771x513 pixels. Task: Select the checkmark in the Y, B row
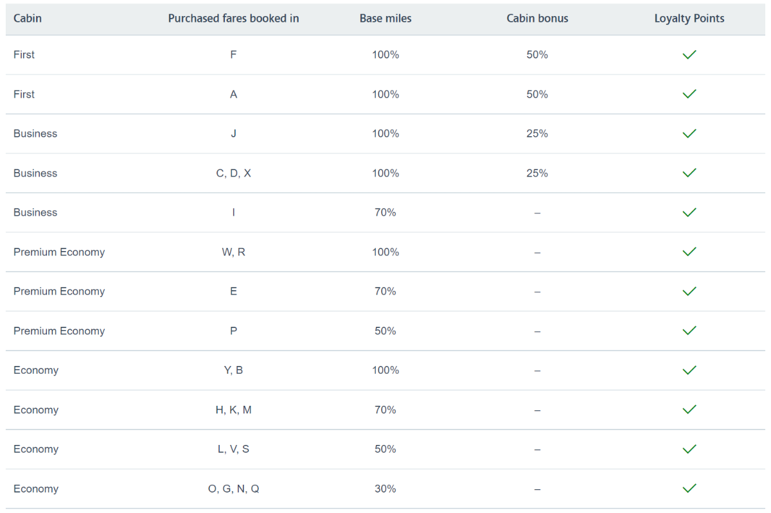(689, 370)
